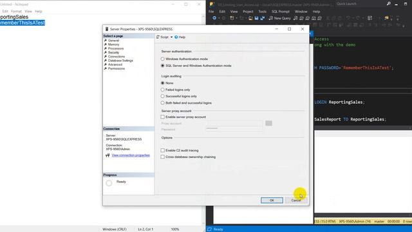
Task: Click the portingSales line in Notepad
Action: coord(14,17)
